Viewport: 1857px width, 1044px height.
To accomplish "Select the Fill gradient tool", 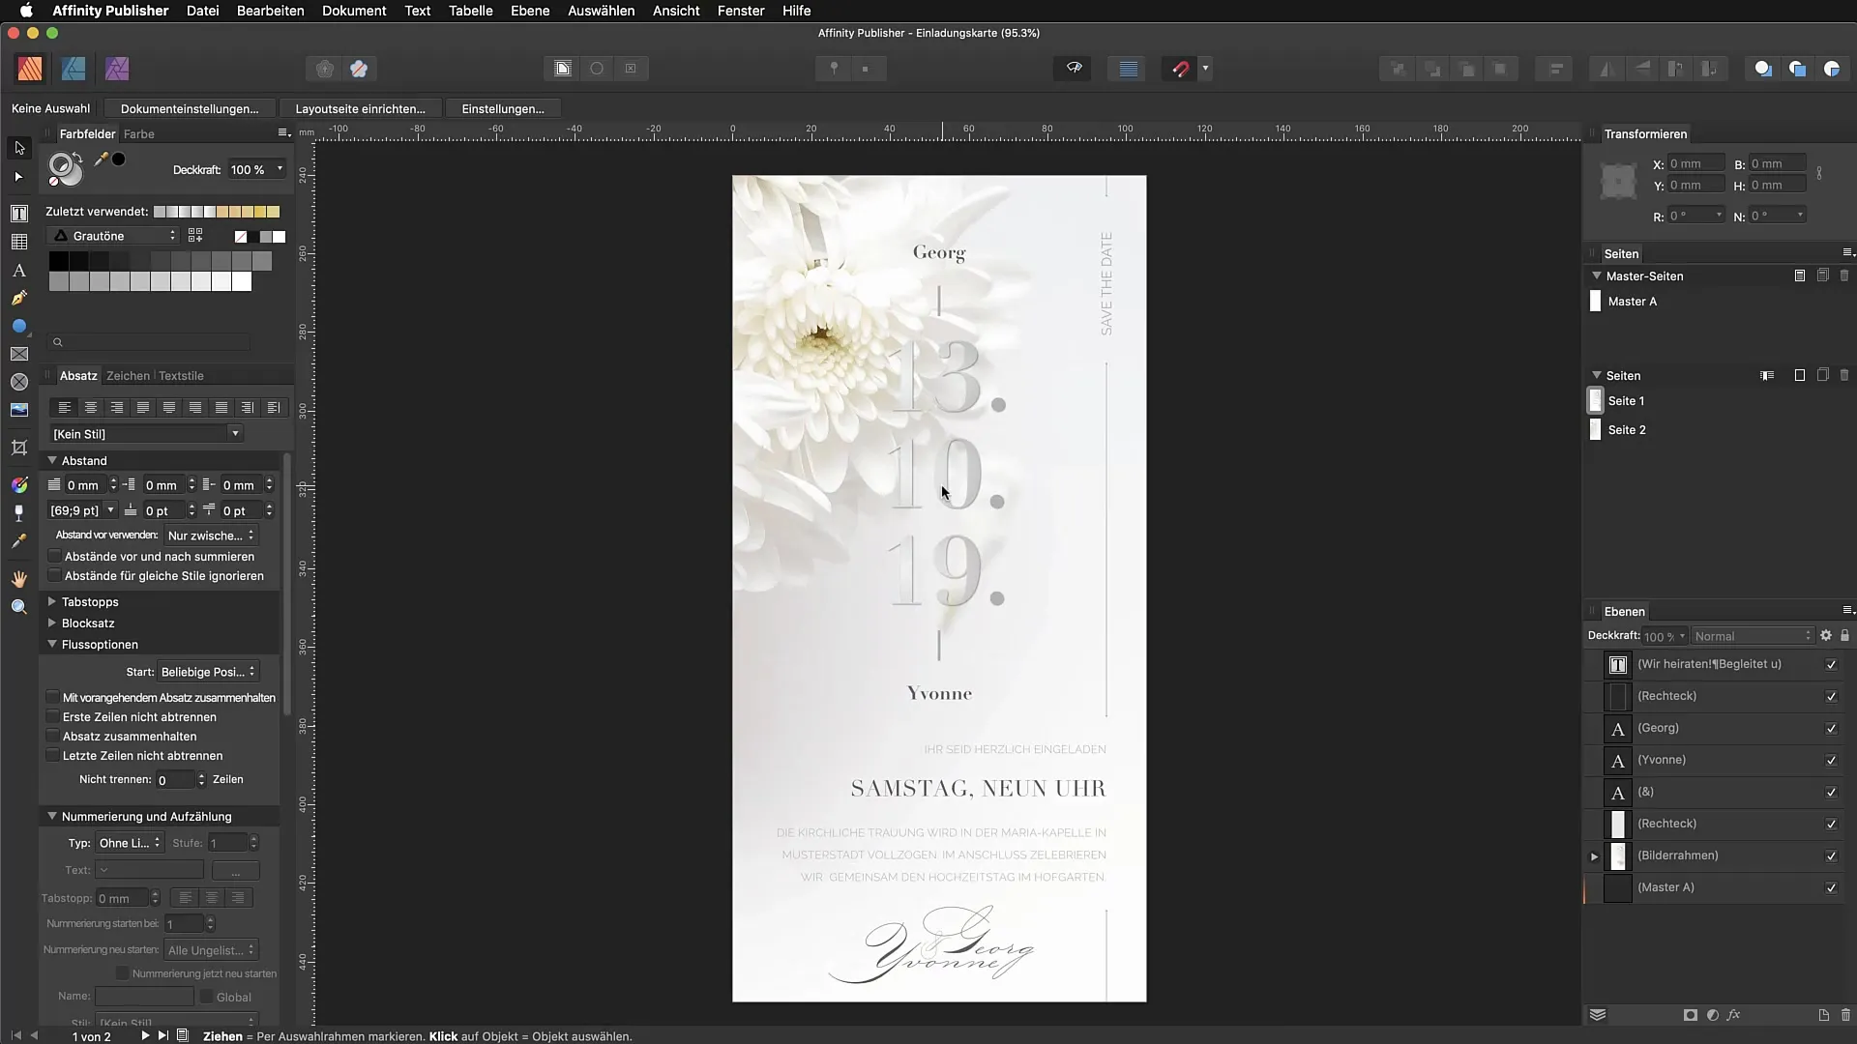I will click(x=19, y=484).
